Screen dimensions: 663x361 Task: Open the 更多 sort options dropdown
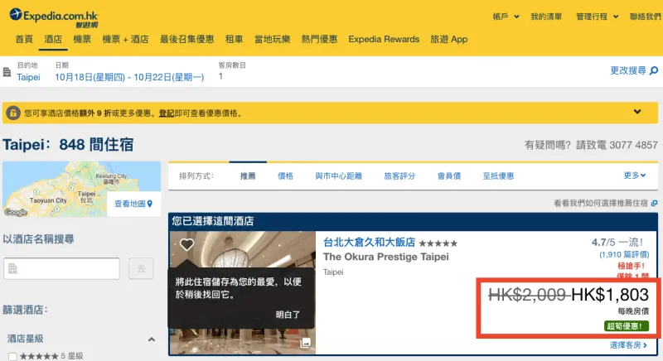635,176
